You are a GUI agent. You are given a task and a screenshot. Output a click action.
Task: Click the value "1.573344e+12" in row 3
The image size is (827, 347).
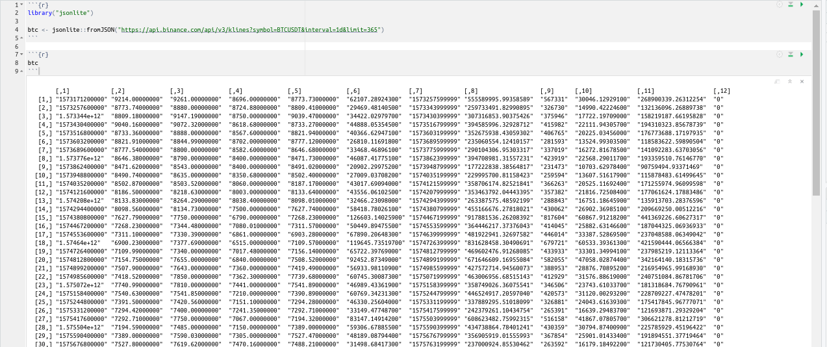click(79, 116)
